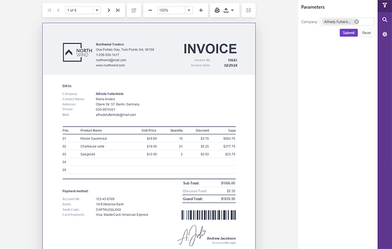This screenshot has height=249, width=392.
Task: Open the Search panel tab
Action: pos(385,20)
